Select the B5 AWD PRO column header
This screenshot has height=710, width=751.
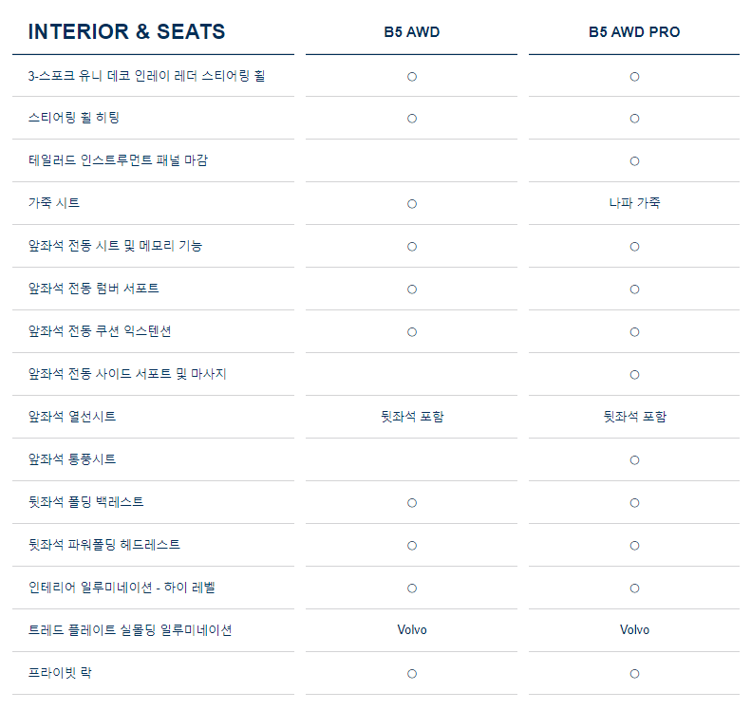(634, 32)
